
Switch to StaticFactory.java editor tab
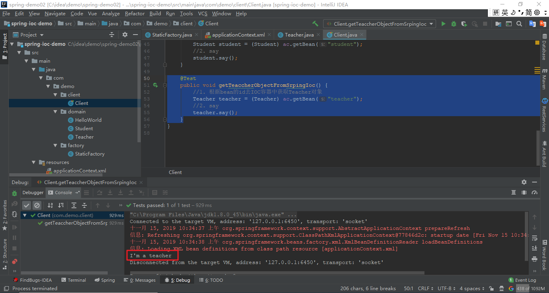click(172, 35)
